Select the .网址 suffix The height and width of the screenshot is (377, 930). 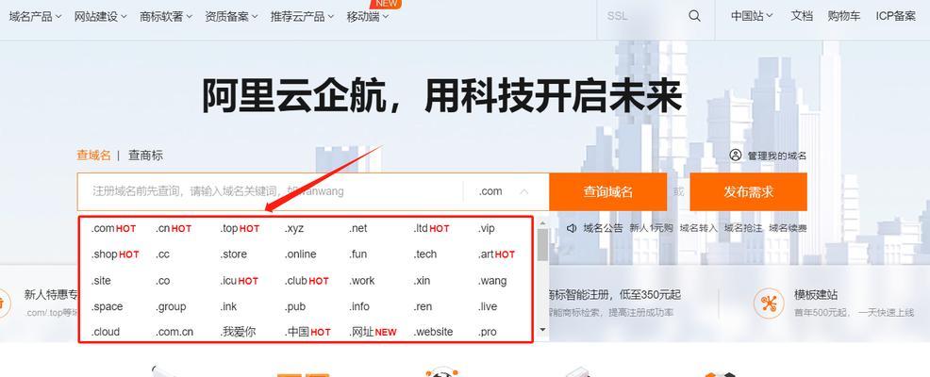[x=373, y=332]
